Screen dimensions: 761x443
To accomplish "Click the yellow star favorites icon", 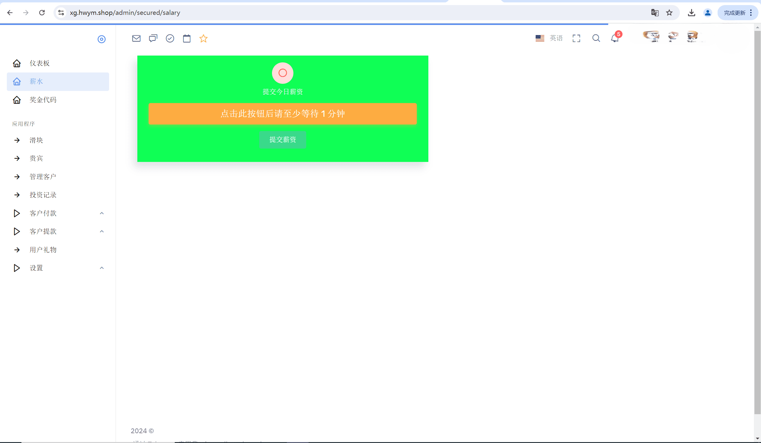I will click(204, 38).
